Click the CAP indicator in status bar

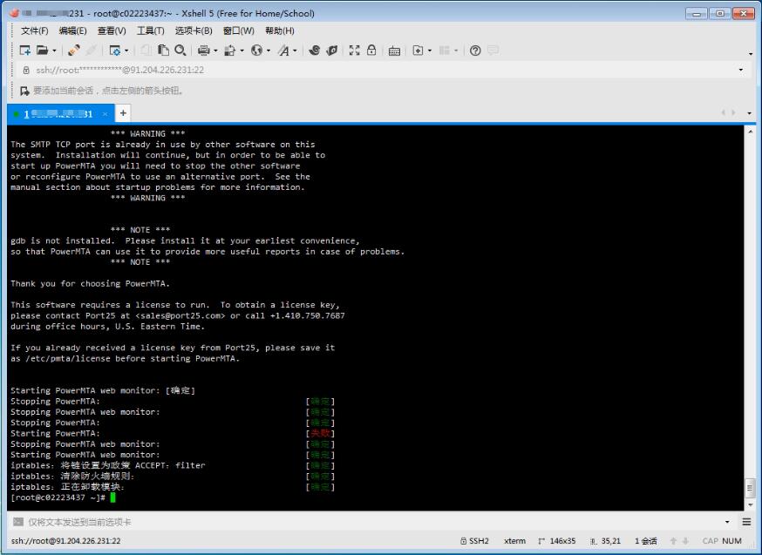tap(710, 541)
